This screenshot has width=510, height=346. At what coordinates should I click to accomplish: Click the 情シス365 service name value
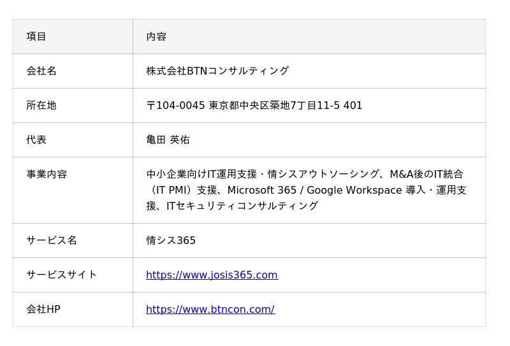pyautogui.click(x=171, y=241)
